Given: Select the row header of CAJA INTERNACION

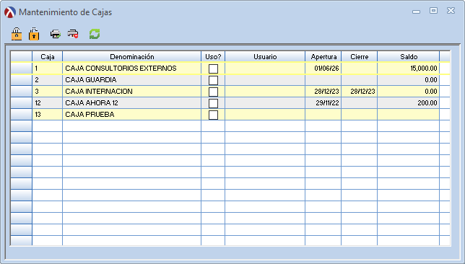Looking at the screenshot, I should click(x=22, y=92).
